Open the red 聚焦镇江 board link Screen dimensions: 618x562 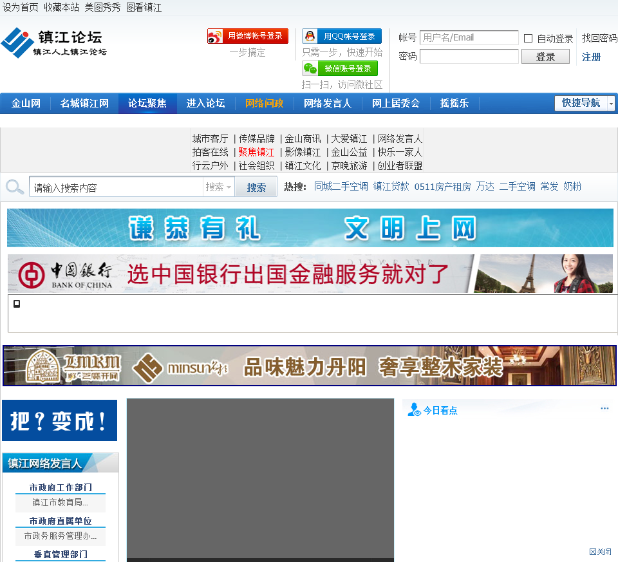point(256,152)
